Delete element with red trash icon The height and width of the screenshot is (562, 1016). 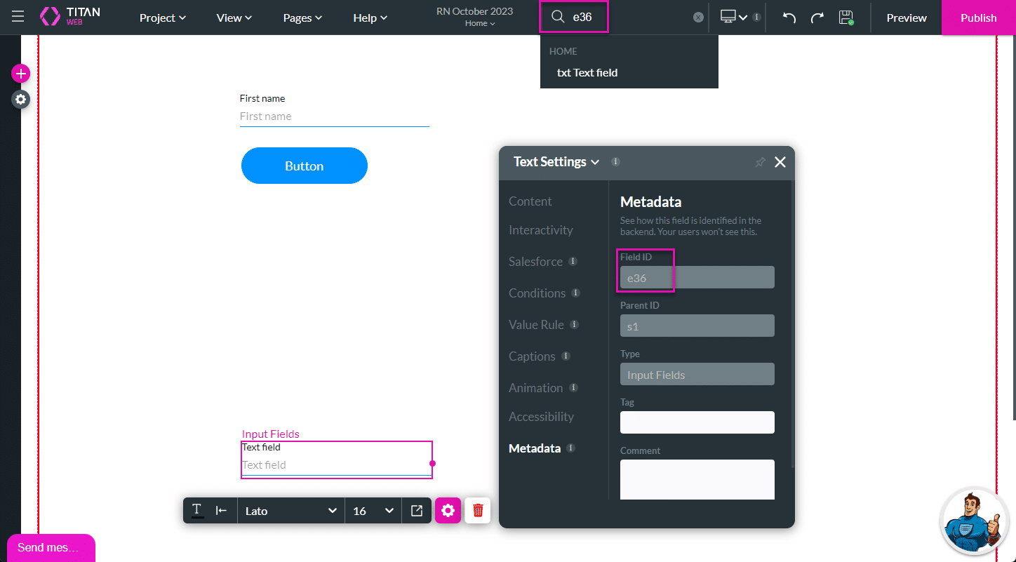click(x=478, y=510)
